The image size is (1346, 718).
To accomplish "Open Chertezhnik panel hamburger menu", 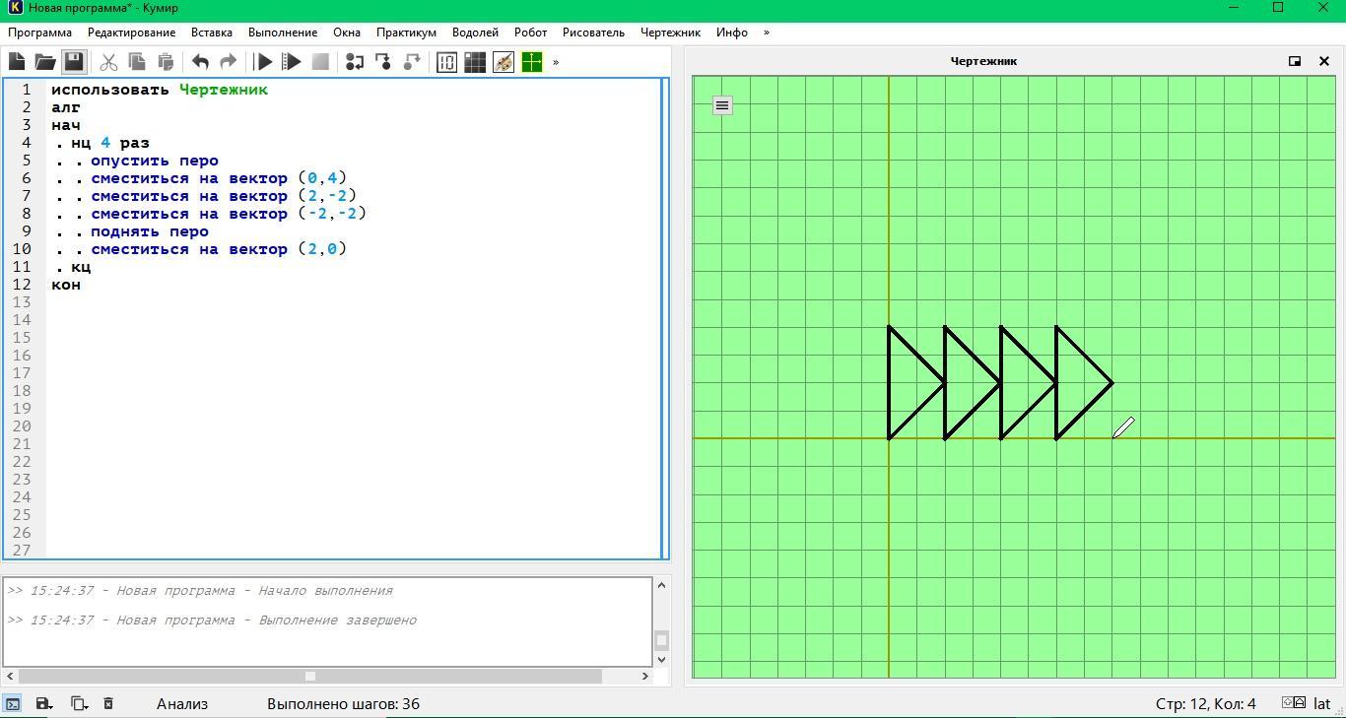I will coord(722,105).
